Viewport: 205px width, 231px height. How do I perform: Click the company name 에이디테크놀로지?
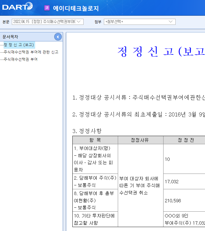(x=76, y=8)
